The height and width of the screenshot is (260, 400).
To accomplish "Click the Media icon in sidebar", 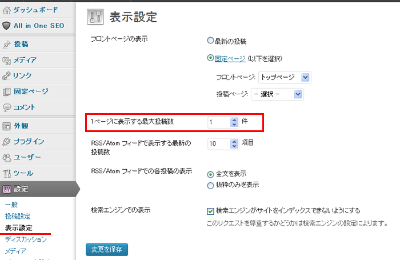I will [6, 60].
